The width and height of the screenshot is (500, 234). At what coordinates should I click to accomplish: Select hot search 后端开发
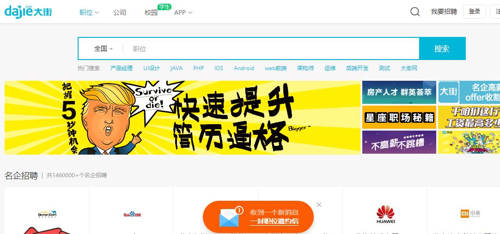(357, 68)
